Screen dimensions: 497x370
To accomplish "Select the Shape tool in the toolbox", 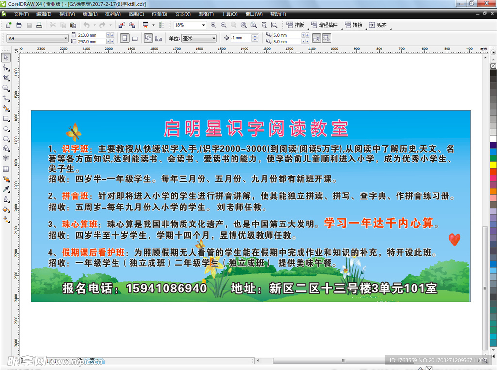I will click(6, 67).
